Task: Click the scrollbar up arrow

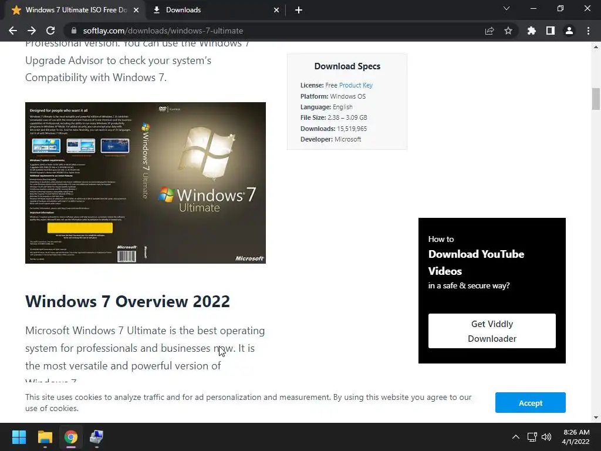Action: [596, 47]
